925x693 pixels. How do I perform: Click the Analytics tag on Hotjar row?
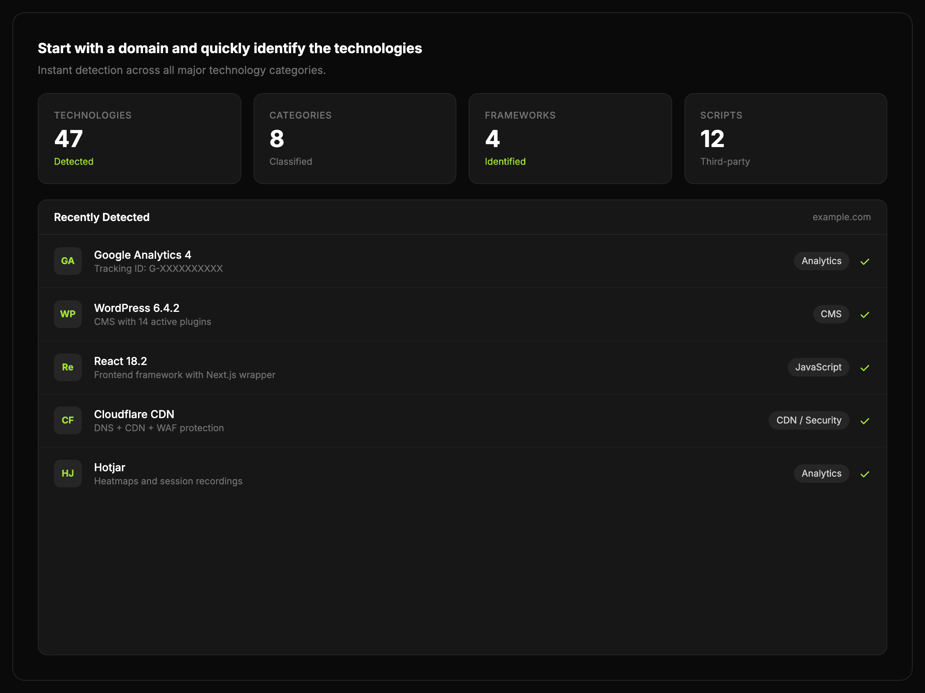[x=821, y=473]
